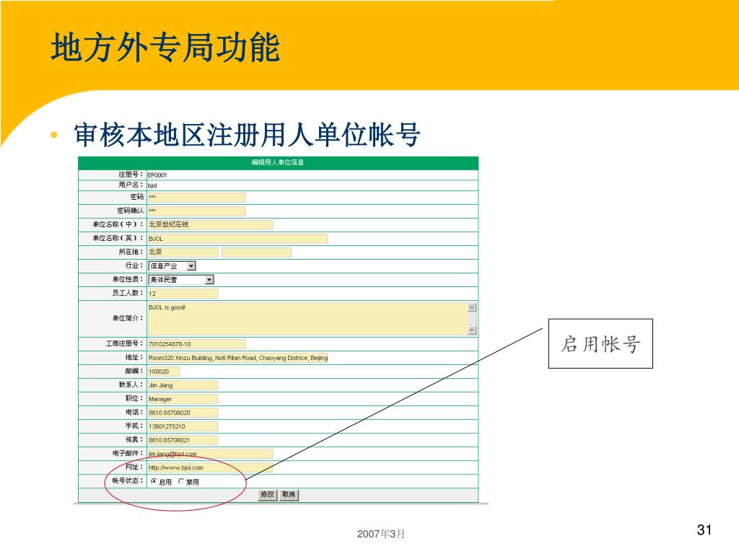Image resolution: width=739 pixels, height=554 pixels.
Task: Click the 电话 field 8610 65708020
Action: [x=183, y=413]
